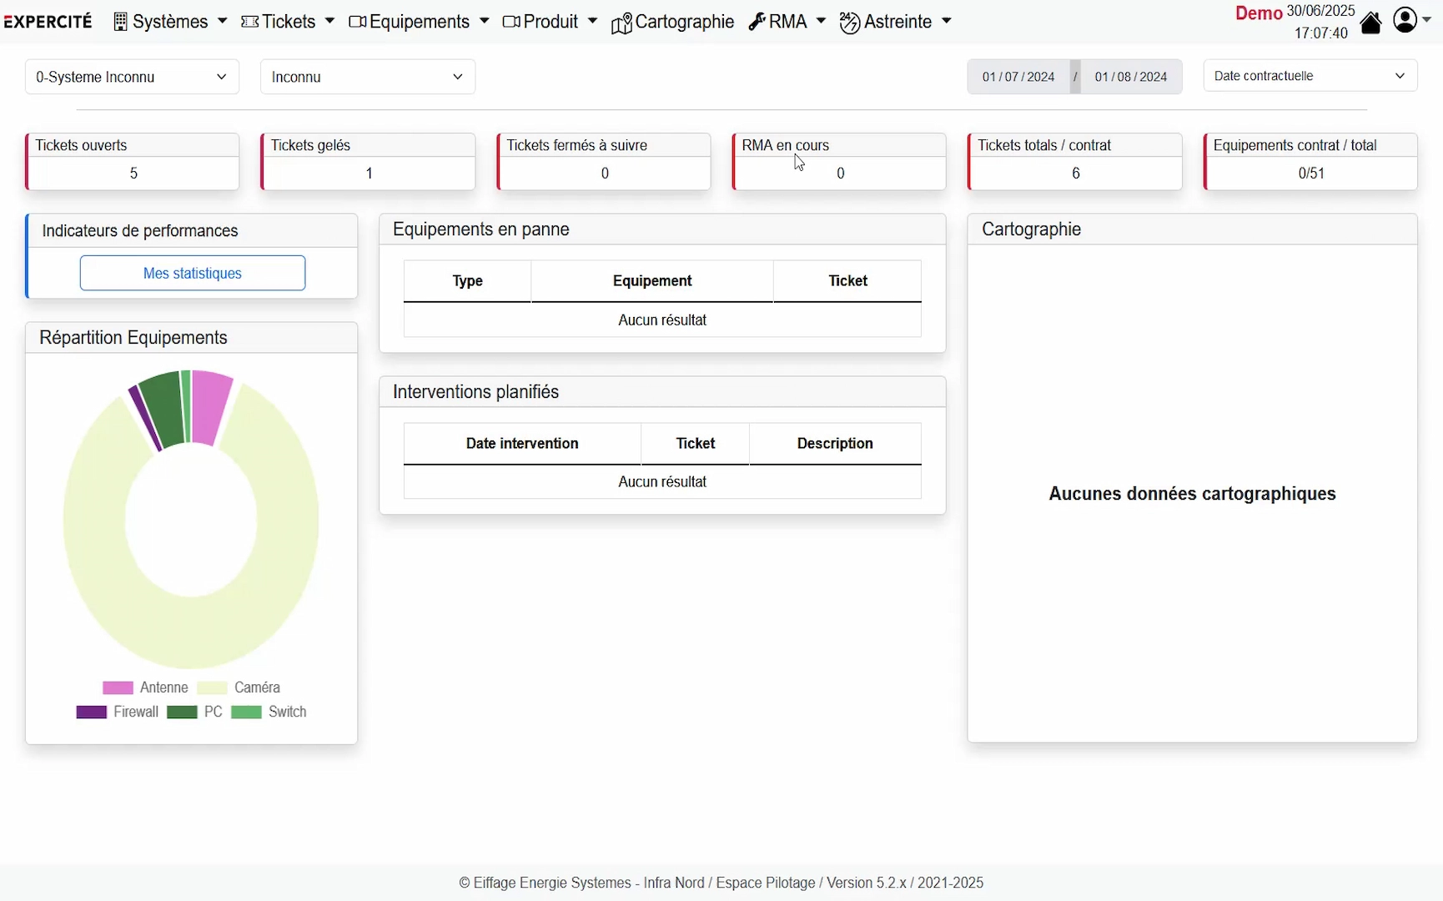Click the Systèmes menu icon
1443x901 pixels.
120,22
